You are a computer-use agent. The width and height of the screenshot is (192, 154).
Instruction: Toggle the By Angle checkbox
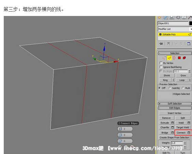click(x=161, y=71)
